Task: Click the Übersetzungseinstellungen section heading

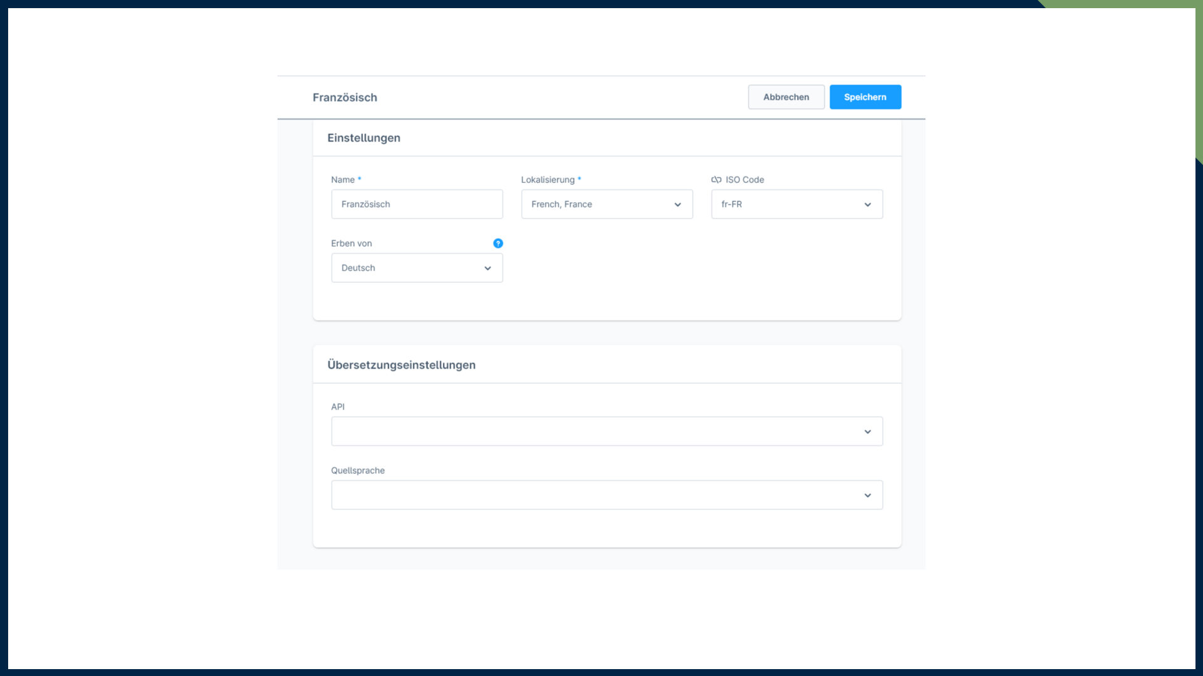Action: pyautogui.click(x=401, y=365)
